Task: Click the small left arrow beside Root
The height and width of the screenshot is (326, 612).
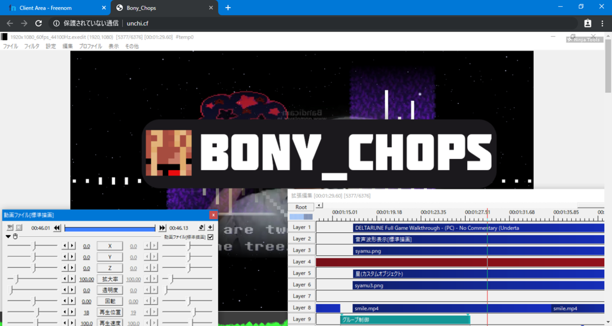Action: pyautogui.click(x=318, y=205)
